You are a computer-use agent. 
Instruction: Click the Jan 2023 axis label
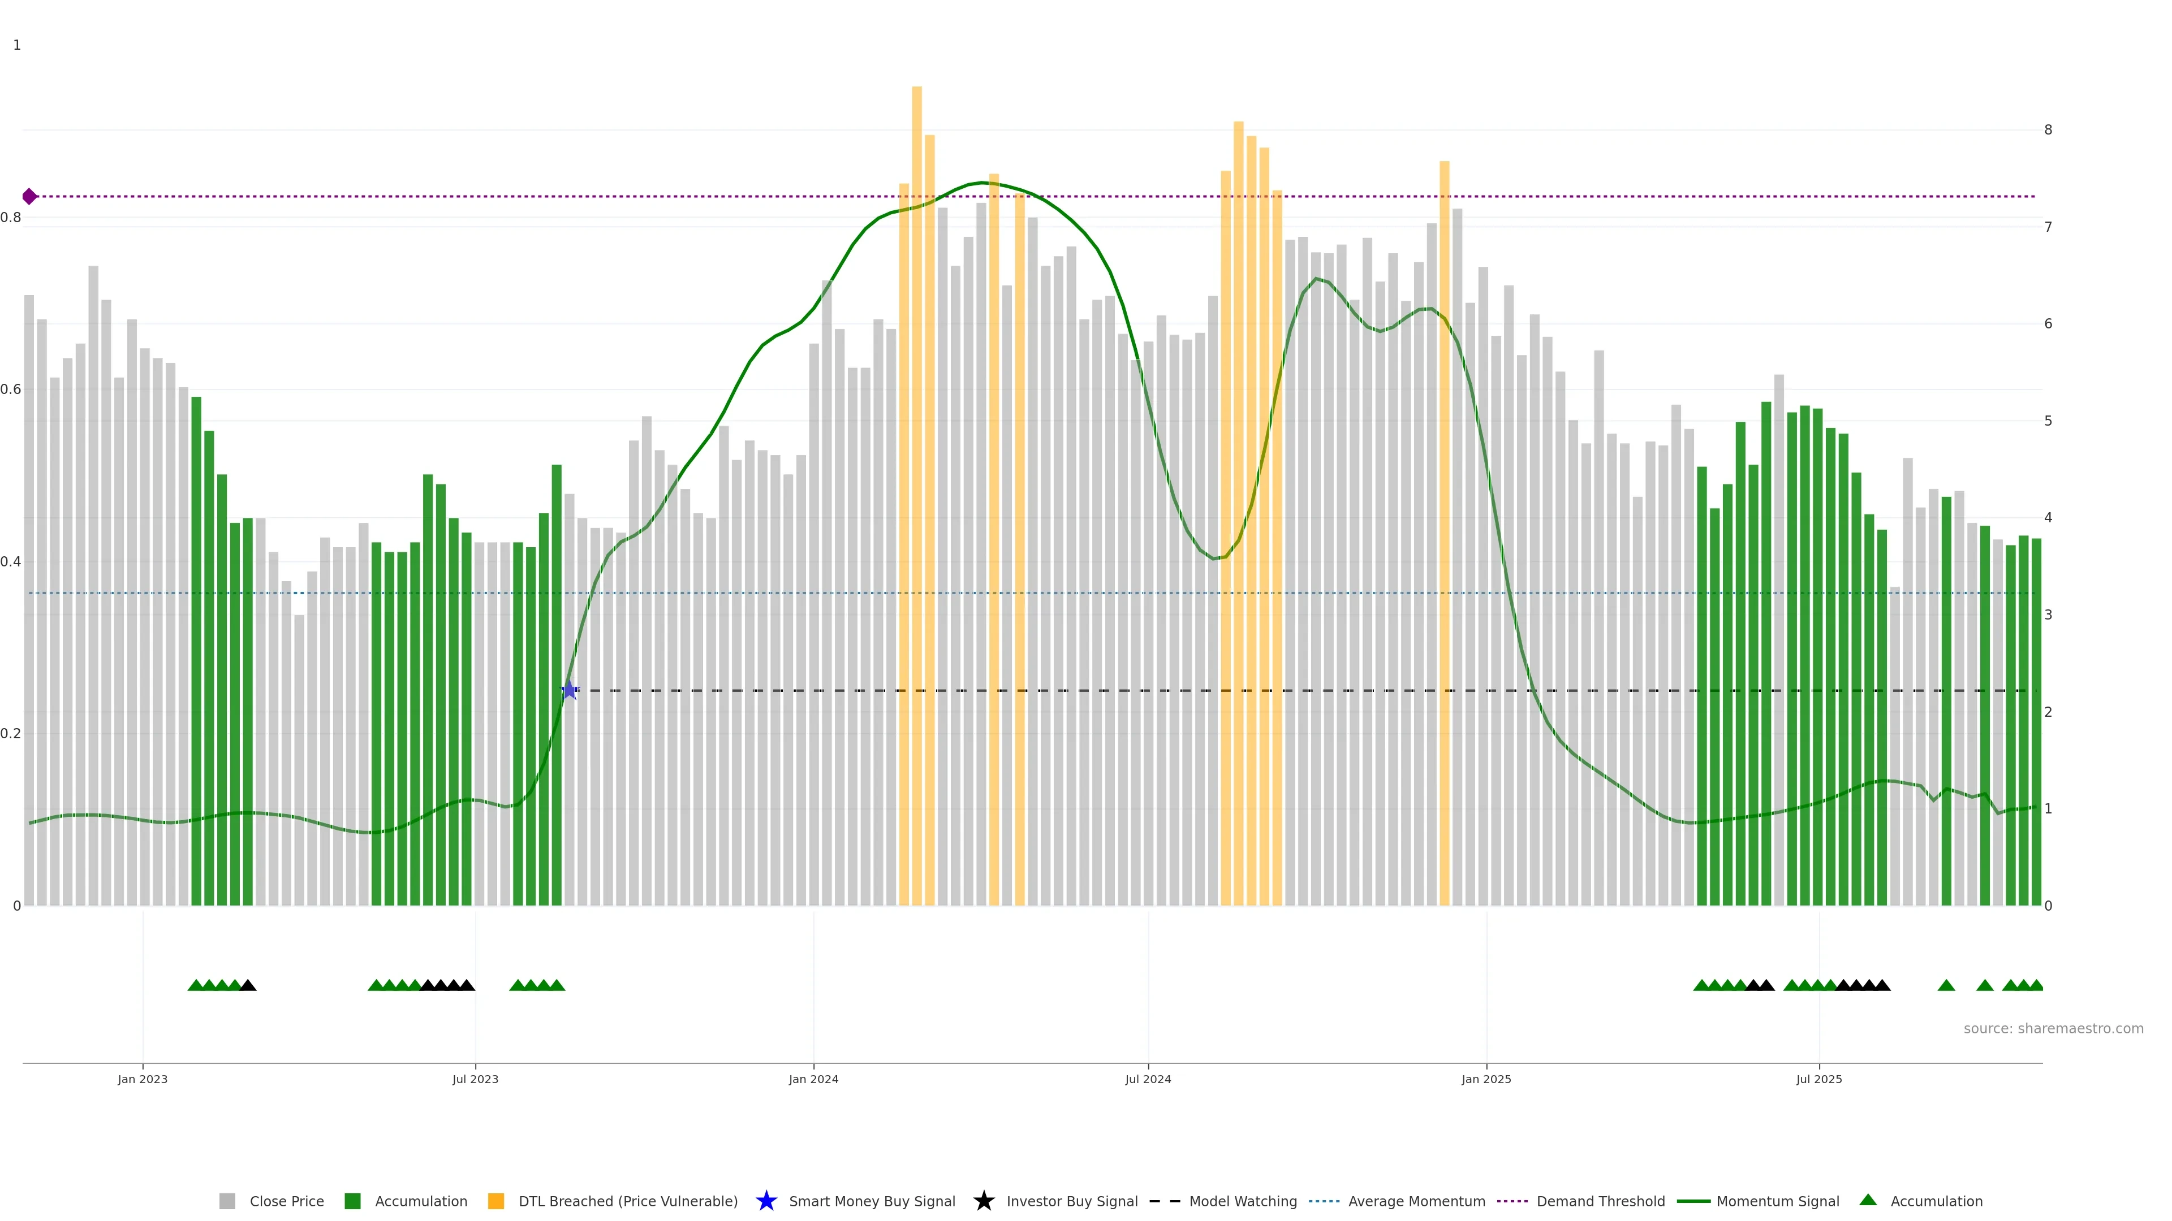pos(143,1079)
